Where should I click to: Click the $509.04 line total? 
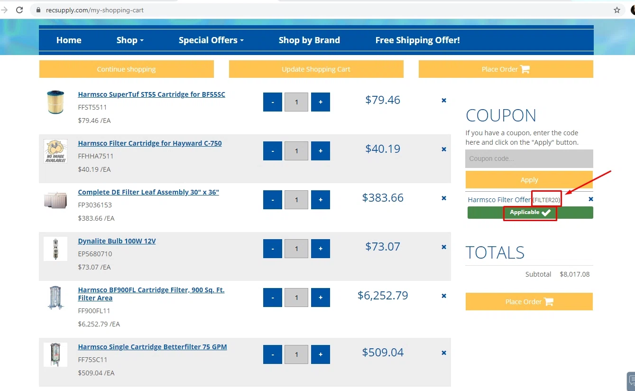click(x=383, y=353)
